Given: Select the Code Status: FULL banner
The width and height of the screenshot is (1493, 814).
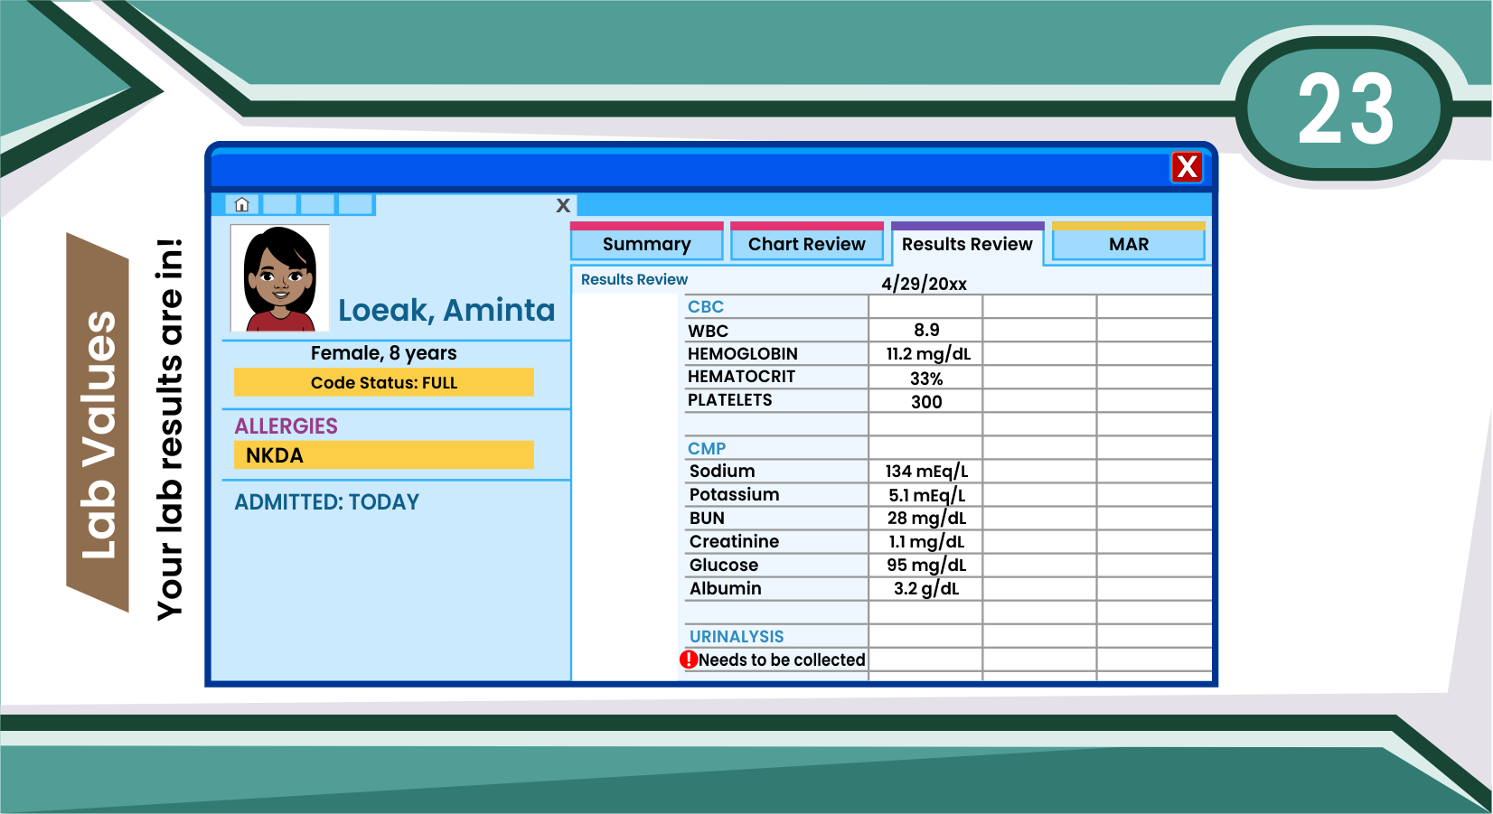Looking at the screenshot, I should (x=384, y=382).
